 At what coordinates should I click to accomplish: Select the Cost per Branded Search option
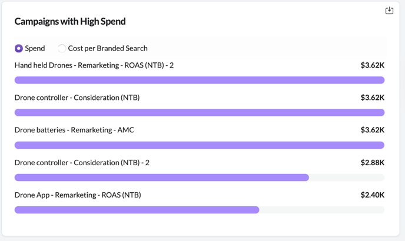pos(62,48)
